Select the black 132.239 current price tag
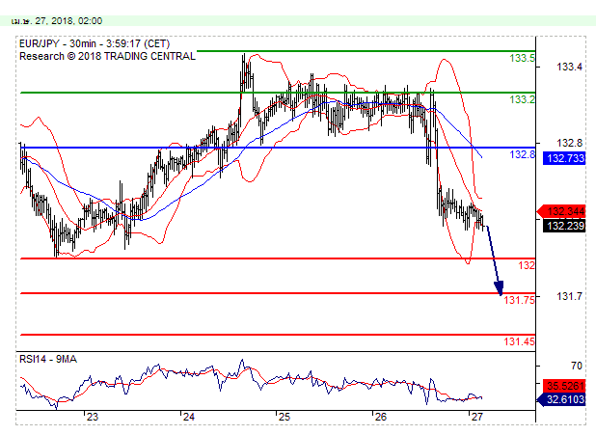The height and width of the screenshot is (435, 596). pos(565,226)
